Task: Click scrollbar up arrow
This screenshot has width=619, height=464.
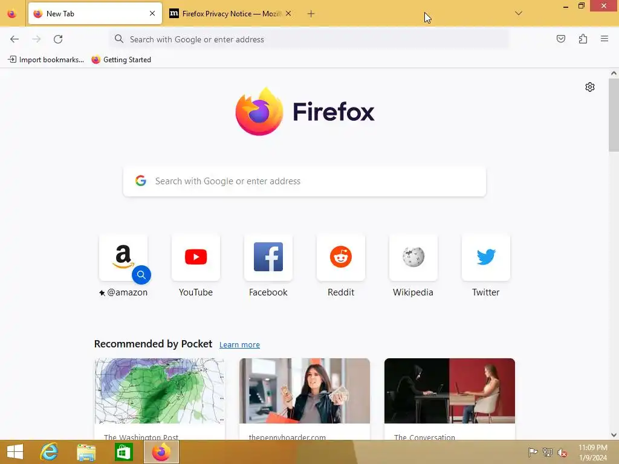Action: click(x=614, y=73)
